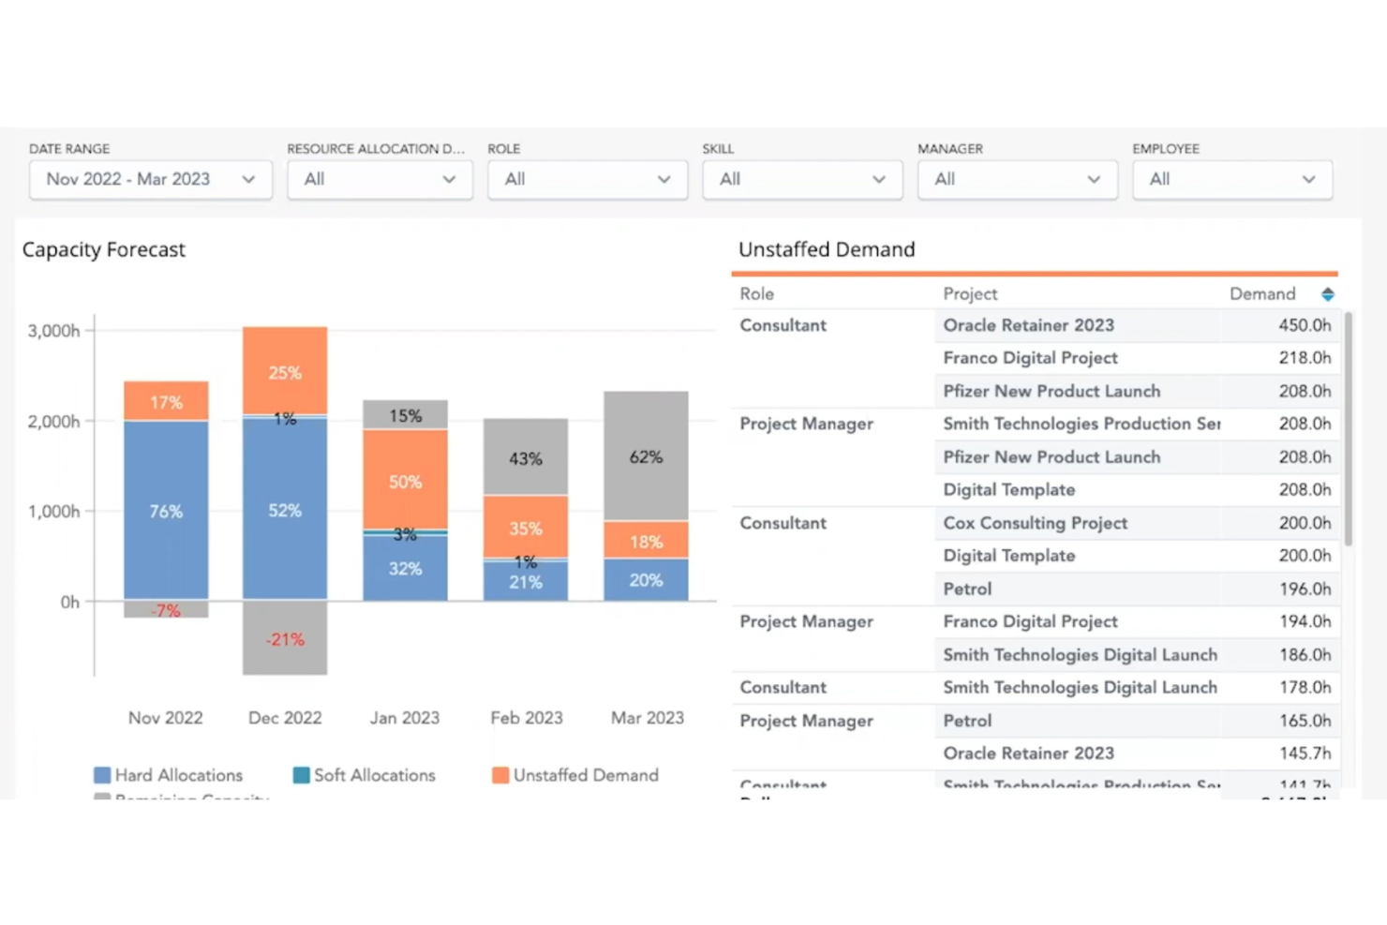This screenshot has height=925, width=1387.
Task: Click the Mar 2023 axis label
Action: pyautogui.click(x=648, y=718)
